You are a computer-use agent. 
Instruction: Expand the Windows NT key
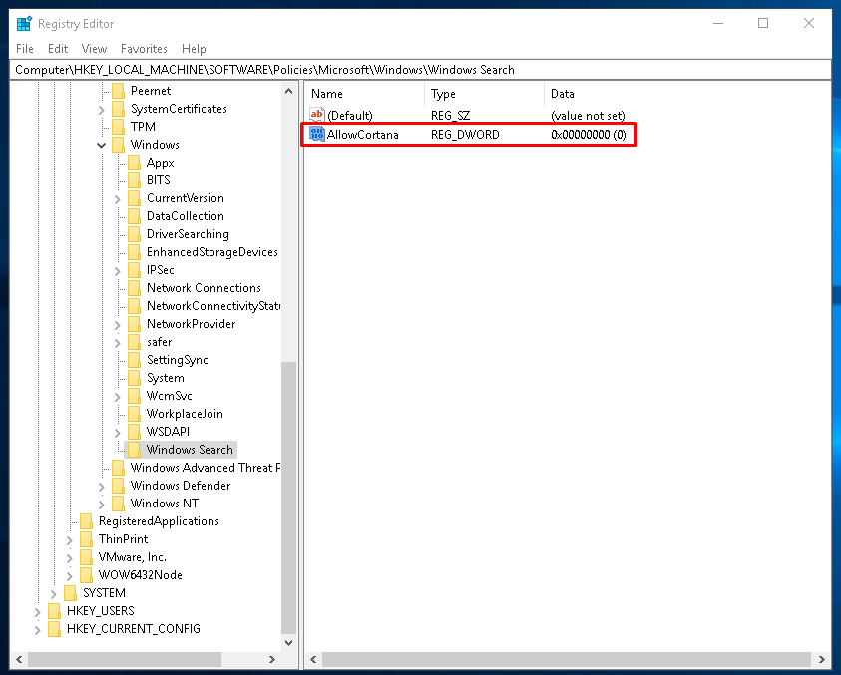tap(102, 504)
